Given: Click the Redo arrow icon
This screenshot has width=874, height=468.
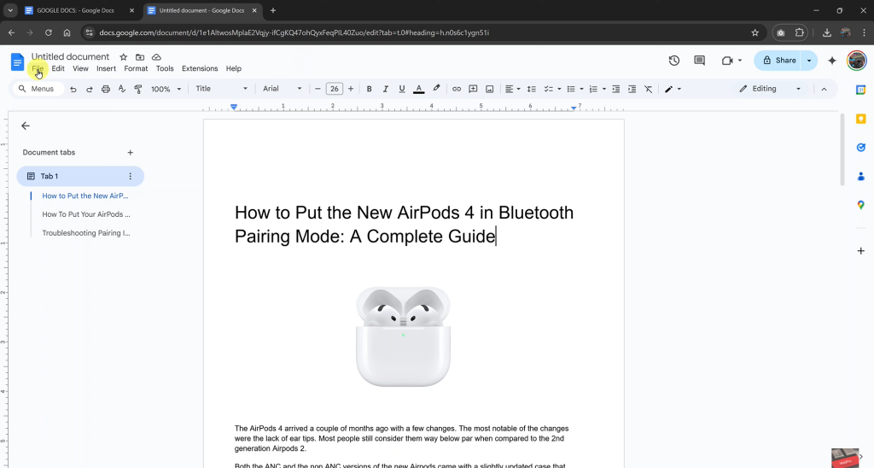Looking at the screenshot, I should [89, 89].
